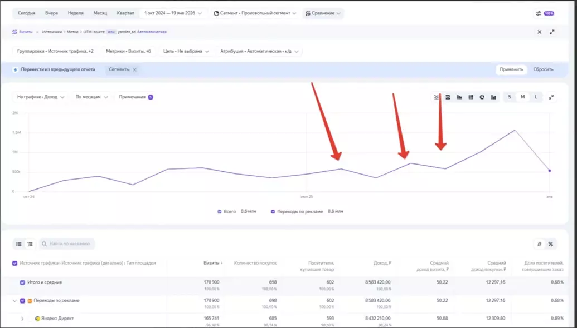Toggle the 'Переходы по рекламе' row checkbox
The width and height of the screenshot is (577, 328).
click(x=23, y=301)
